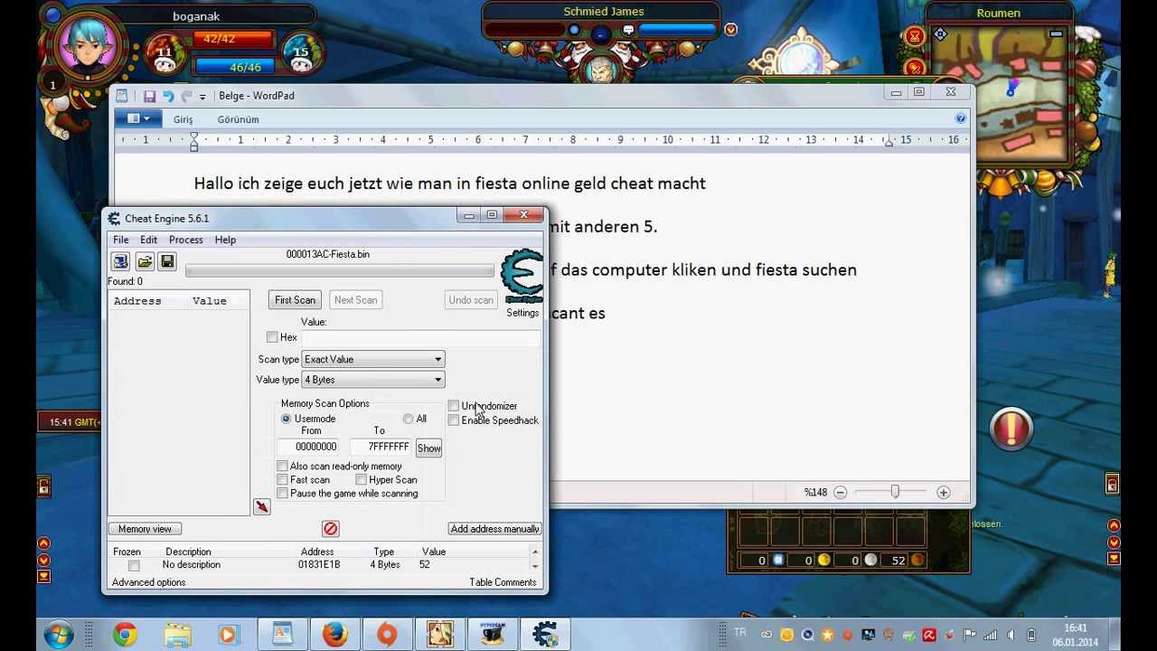Screen dimensions: 1157x651
Task: Click the red arrow copy-to-address-list icon
Action: coord(261,507)
